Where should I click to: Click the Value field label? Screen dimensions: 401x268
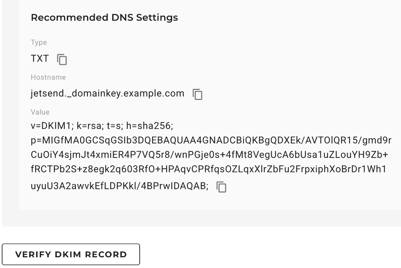pyautogui.click(x=40, y=112)
